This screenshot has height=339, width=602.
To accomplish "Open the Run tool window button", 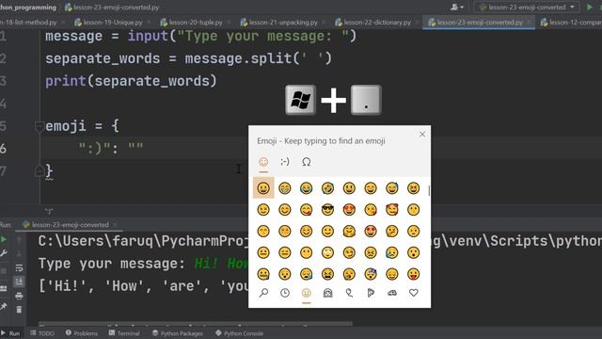I will click(10, 333).
